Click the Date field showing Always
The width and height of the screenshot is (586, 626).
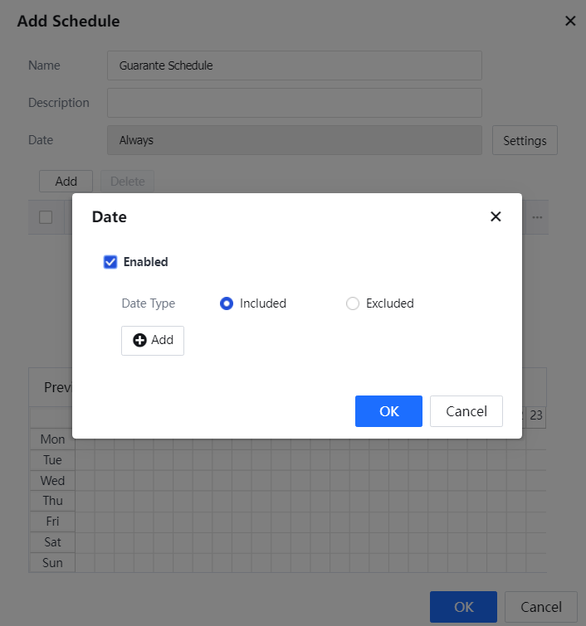tap(295, 140)
